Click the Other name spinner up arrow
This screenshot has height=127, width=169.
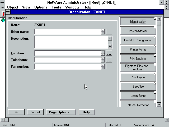click(x=103, y=30)
